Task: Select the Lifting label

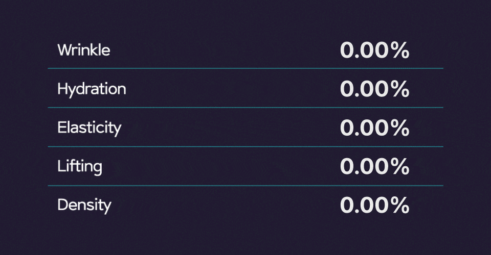Action: click(80, 167)
